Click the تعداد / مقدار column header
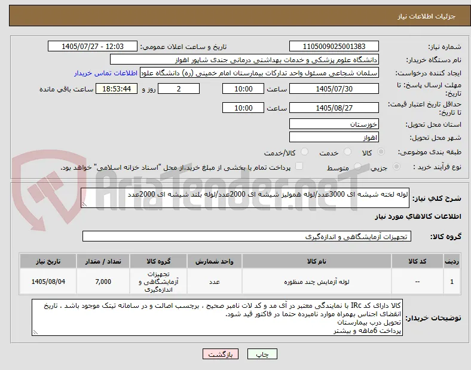471x370 pixels. [x=103, y=261]
